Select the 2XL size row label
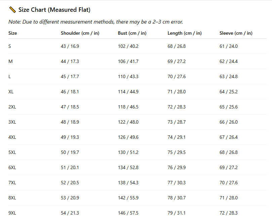 click(x=12, y=107)
